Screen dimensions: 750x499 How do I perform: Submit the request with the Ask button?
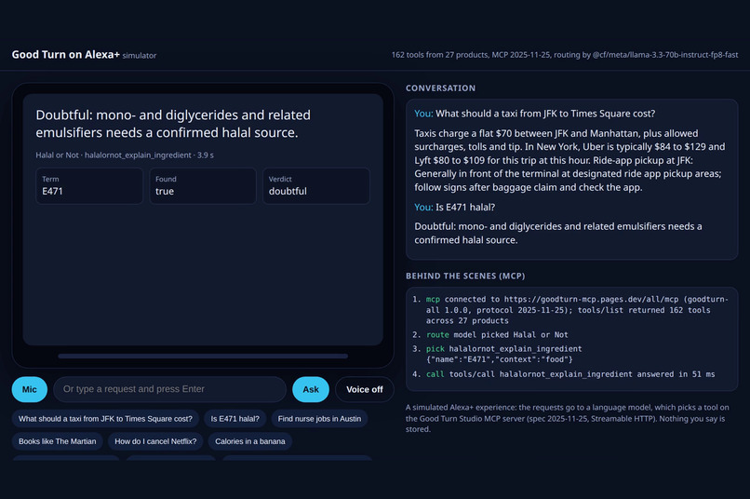click(311, 389)
